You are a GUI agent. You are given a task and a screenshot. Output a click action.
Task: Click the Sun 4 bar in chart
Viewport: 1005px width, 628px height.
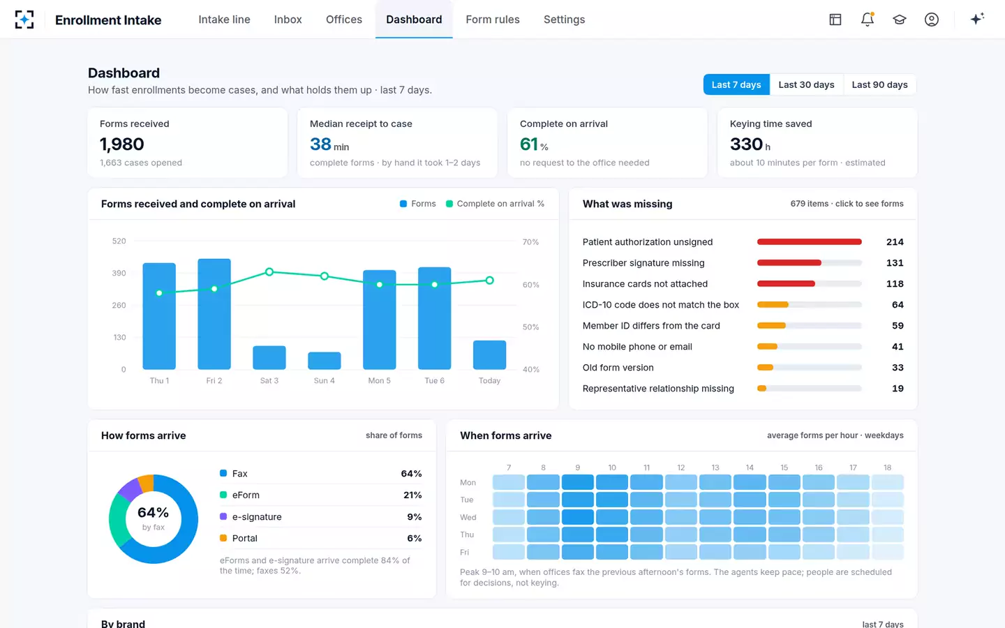click(325, 361)
